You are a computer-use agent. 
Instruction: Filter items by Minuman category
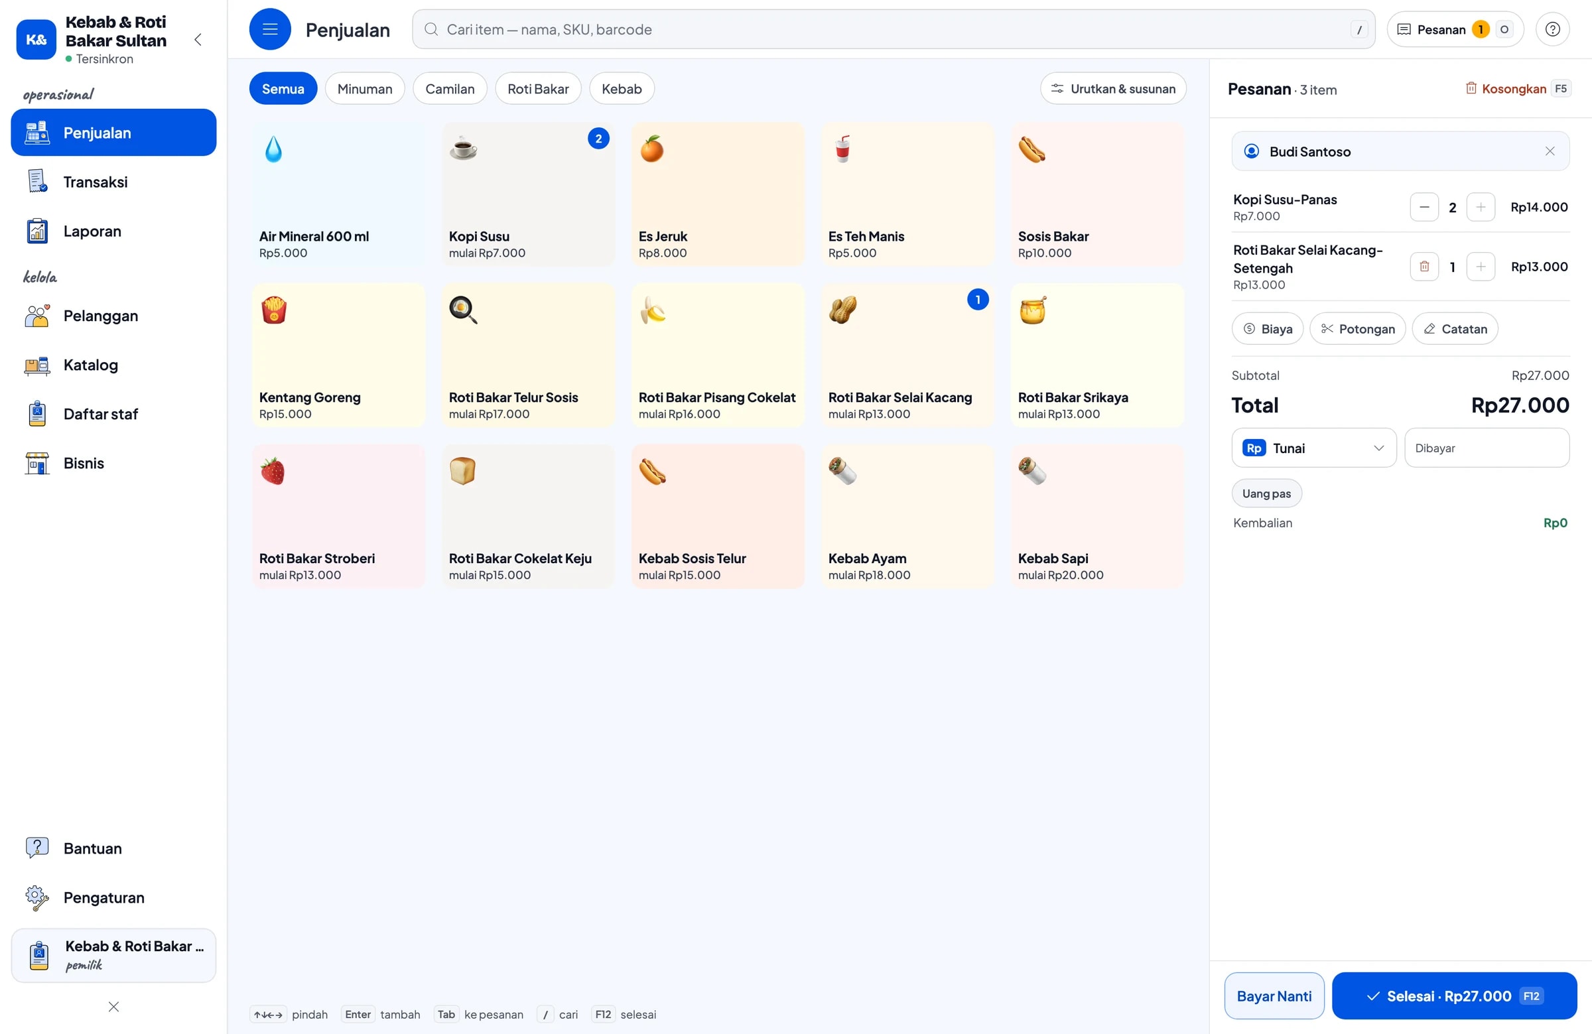[365, 89]
